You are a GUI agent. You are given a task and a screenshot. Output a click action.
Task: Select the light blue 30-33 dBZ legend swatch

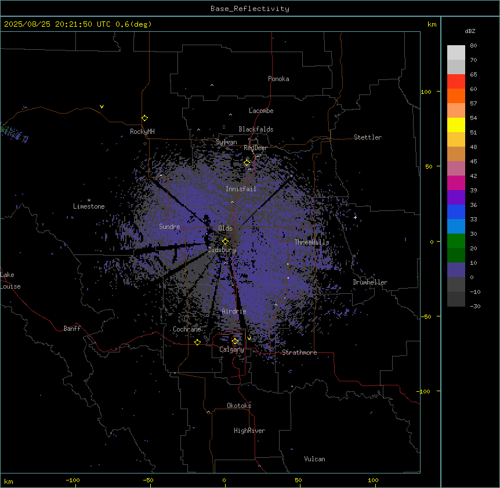point(456,227)
